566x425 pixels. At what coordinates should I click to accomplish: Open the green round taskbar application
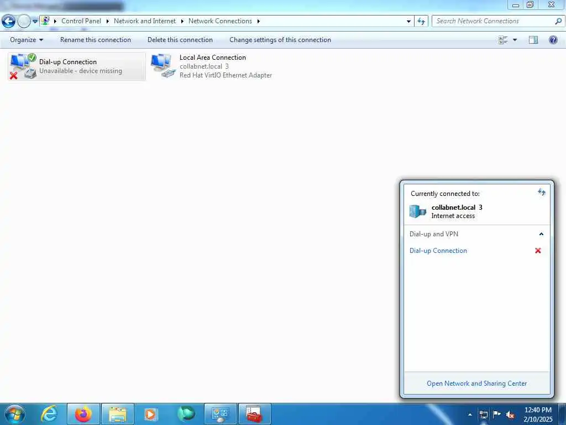tap(186, 414)
